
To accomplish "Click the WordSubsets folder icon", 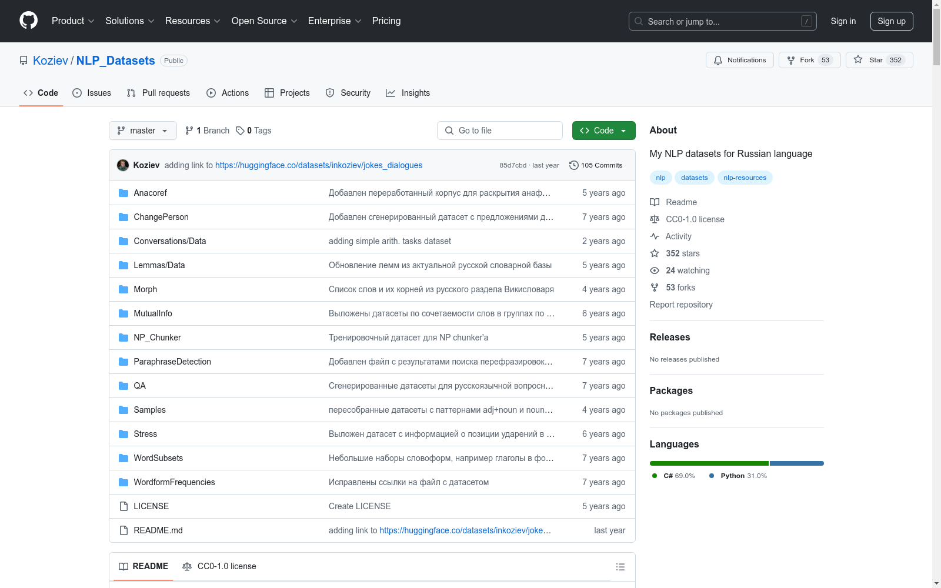I will pyautogui.click(x=124, y=458).
